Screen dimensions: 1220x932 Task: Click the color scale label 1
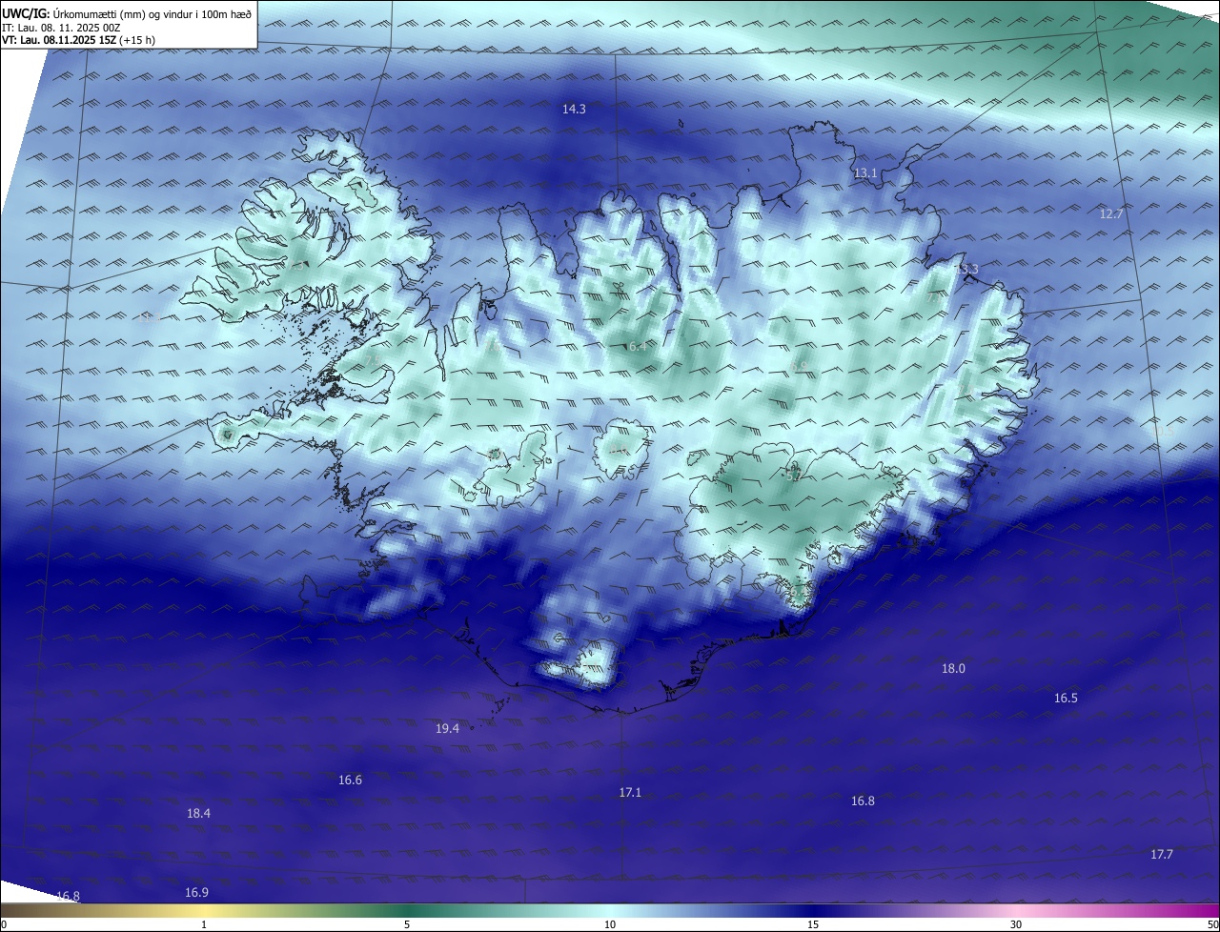pyautogui.click(x=204, y=925)
